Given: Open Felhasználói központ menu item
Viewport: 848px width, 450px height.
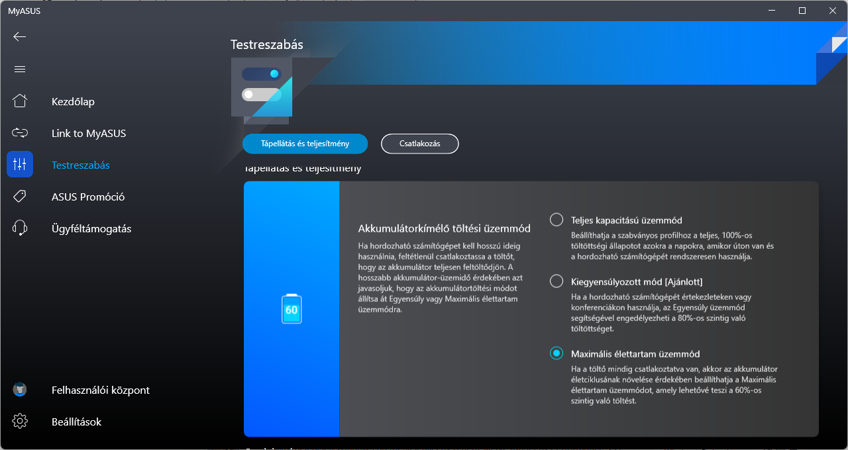Looking at the screenshot, I should (101, 390).
